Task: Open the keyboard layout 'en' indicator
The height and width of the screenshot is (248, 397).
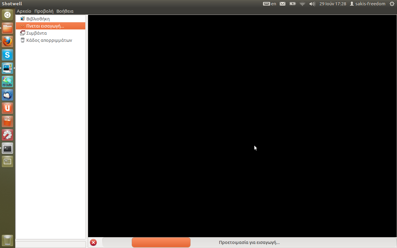Action: 270,4
